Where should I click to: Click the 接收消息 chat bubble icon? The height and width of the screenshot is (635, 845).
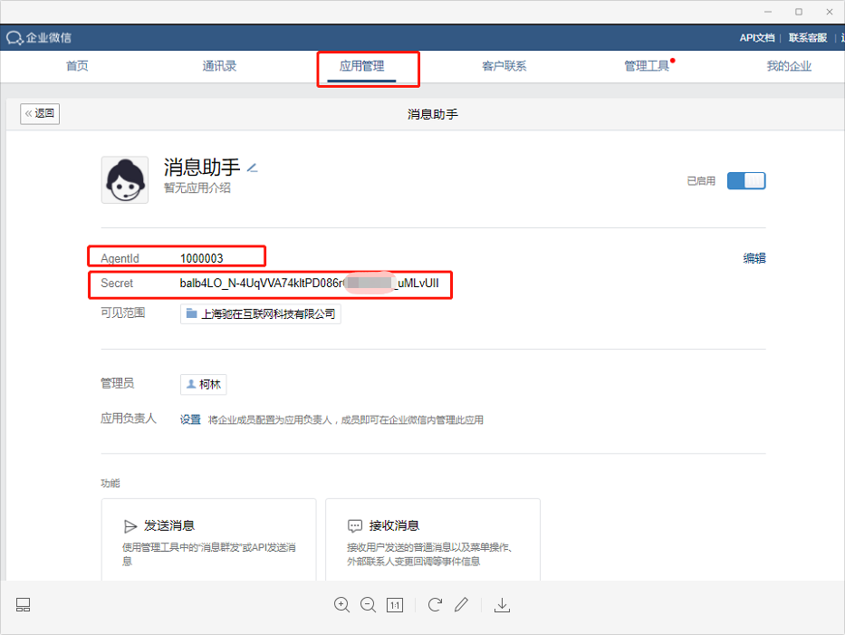(355, 525)
